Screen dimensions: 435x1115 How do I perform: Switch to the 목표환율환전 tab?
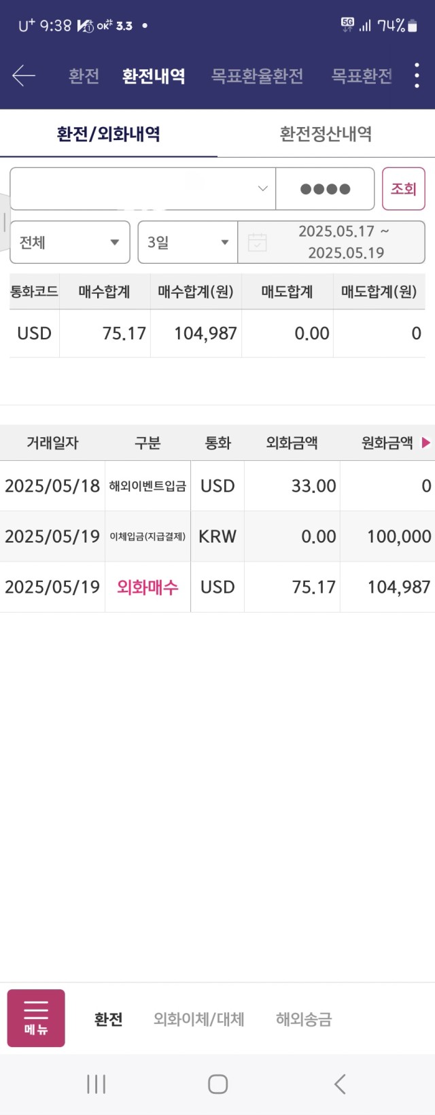tap(257, 75)
